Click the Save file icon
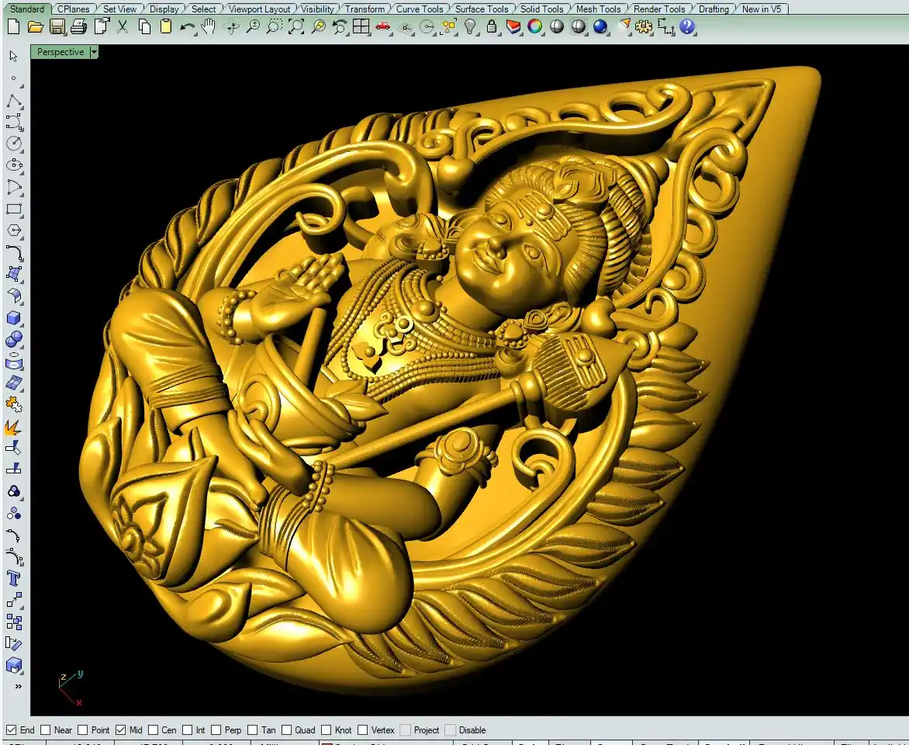 57,27
